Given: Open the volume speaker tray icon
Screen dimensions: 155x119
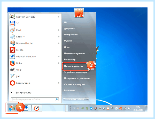Looking at the screenshot, I should [x=129, y=108].
